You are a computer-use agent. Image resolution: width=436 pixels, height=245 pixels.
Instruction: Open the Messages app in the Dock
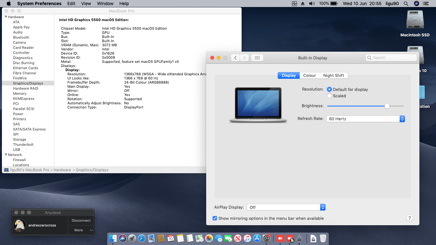click(219, 238)
